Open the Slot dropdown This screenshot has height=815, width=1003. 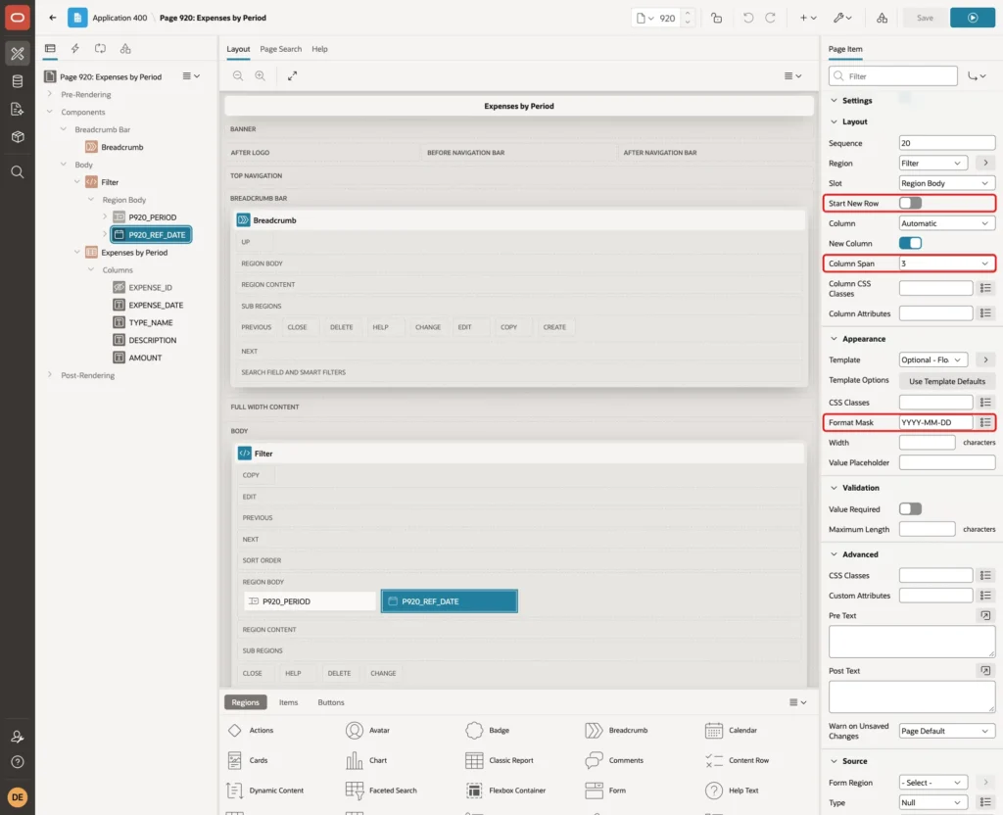947,183
